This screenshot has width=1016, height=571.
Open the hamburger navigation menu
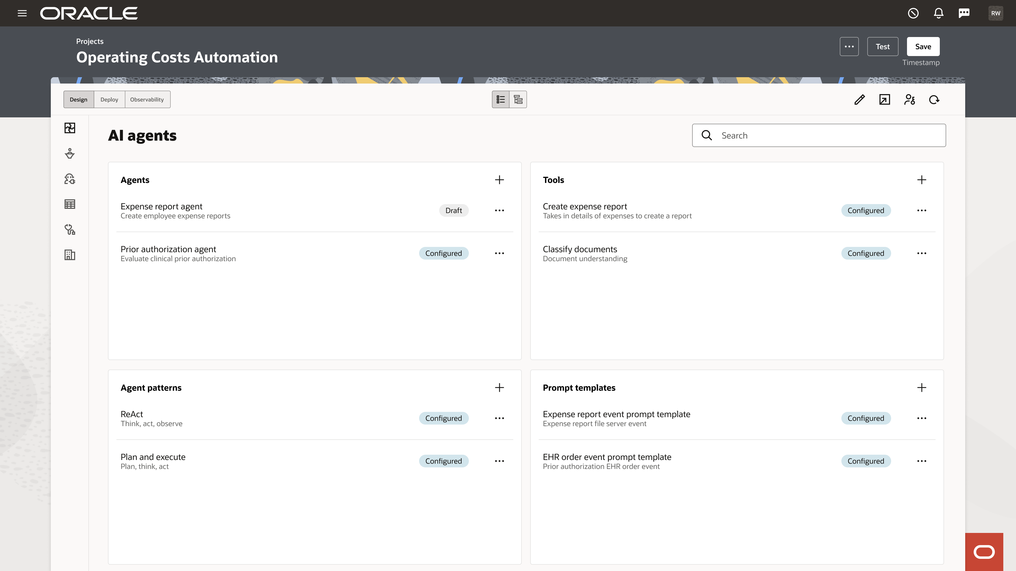pos(22,13)
